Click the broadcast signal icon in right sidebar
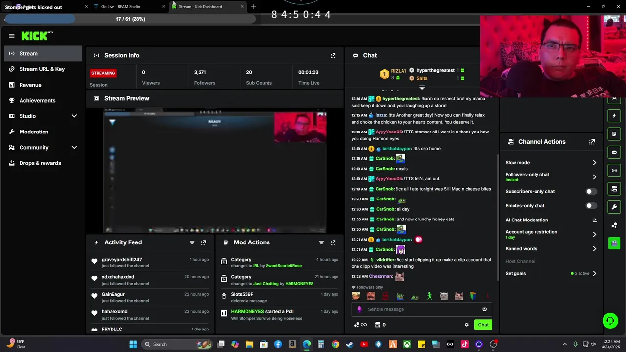626x352 pixels. coord(614,170)
